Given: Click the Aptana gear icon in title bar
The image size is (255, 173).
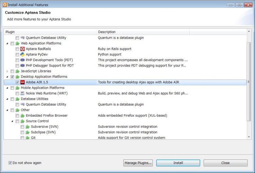Looking at the screenshot, I should pyautogui.click(x=5, y=5).
